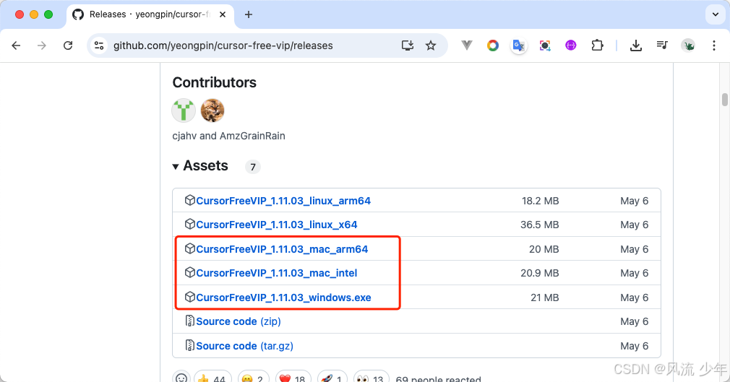Open Chrome three-dot menu
Image resolution: width=730 pixels, height=382 pixels.
[x=713, y=45]
